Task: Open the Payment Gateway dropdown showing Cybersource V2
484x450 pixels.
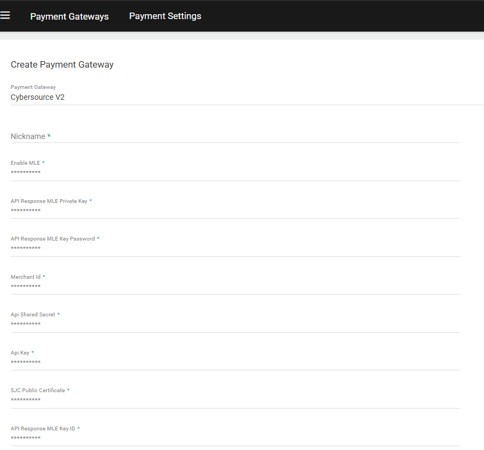Action: [x=247, y=98]
